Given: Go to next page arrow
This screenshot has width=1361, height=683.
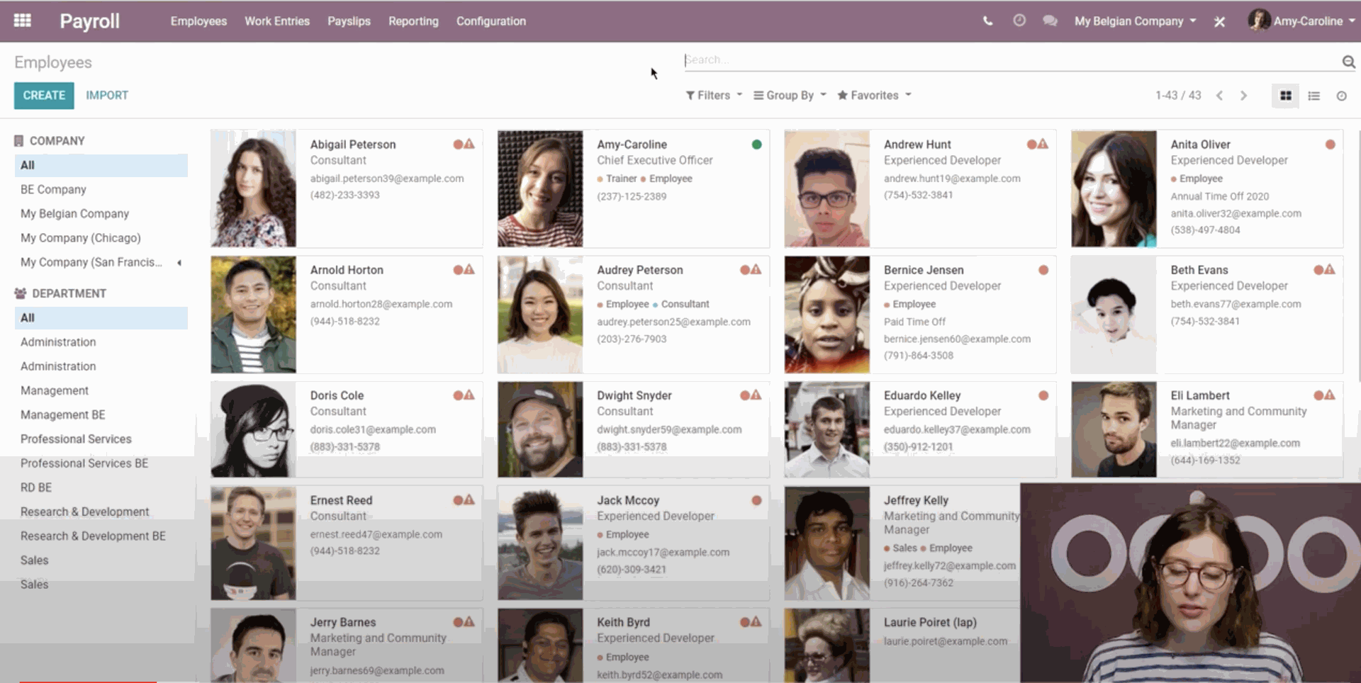Looking at the screenshot, I should (1243, 96).
